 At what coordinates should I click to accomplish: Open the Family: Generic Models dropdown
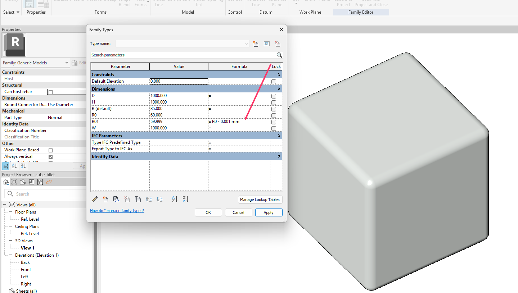(x=67, y=63)
